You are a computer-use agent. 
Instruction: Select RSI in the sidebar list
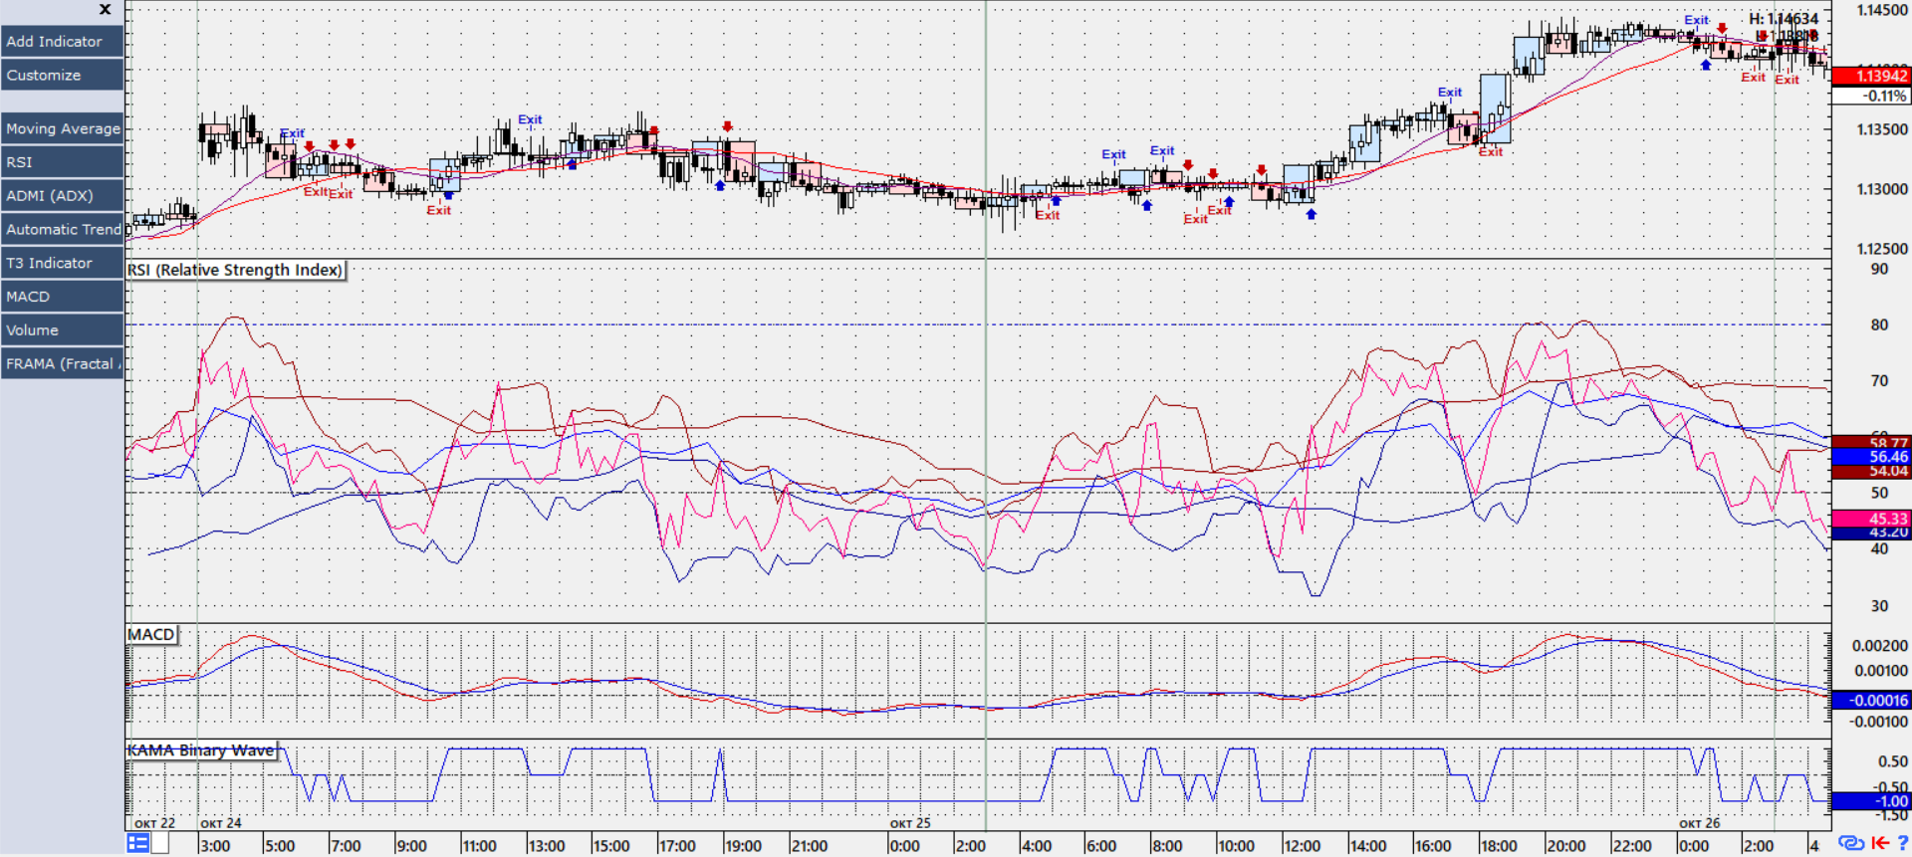[x=62, y=162]
